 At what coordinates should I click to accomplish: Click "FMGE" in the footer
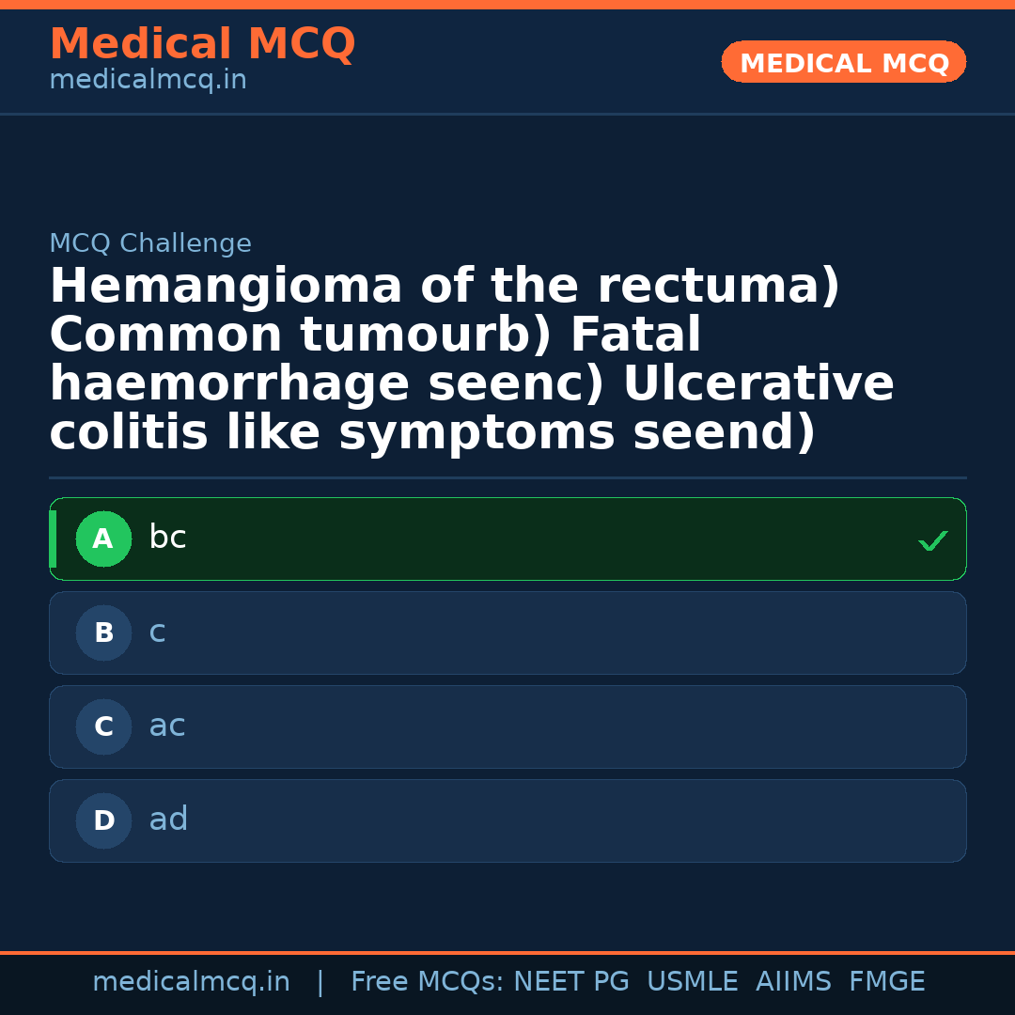[x=886, y=982]
